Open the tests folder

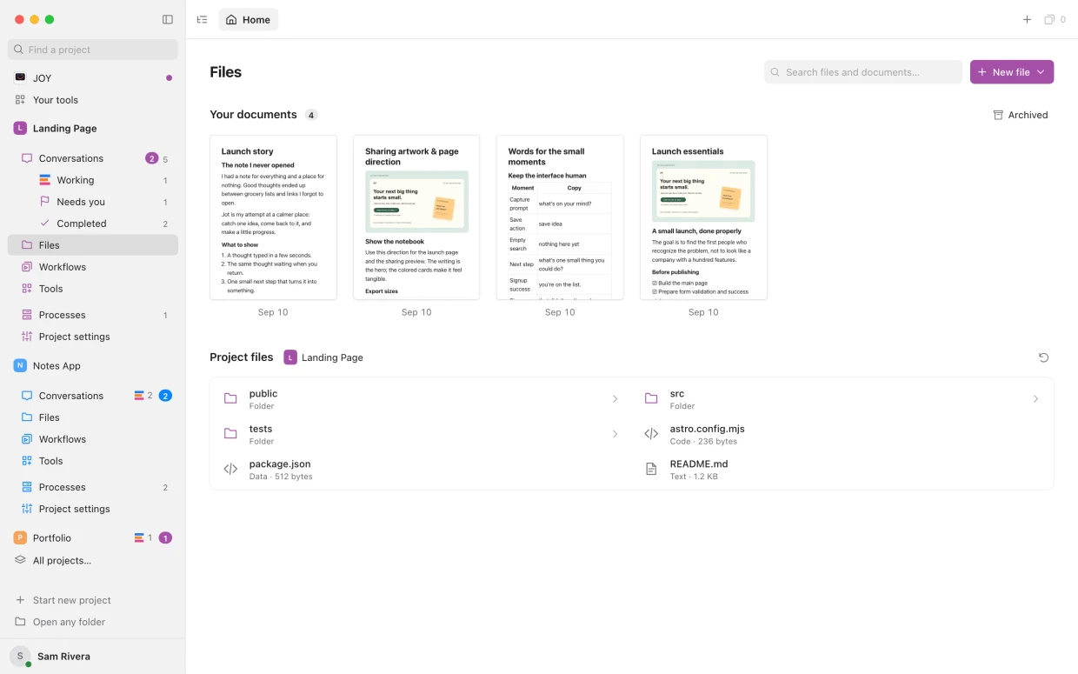coord(422,434)
